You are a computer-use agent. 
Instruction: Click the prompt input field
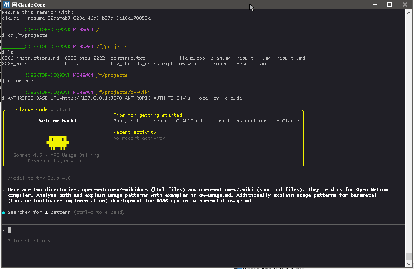tap(203, 230)
